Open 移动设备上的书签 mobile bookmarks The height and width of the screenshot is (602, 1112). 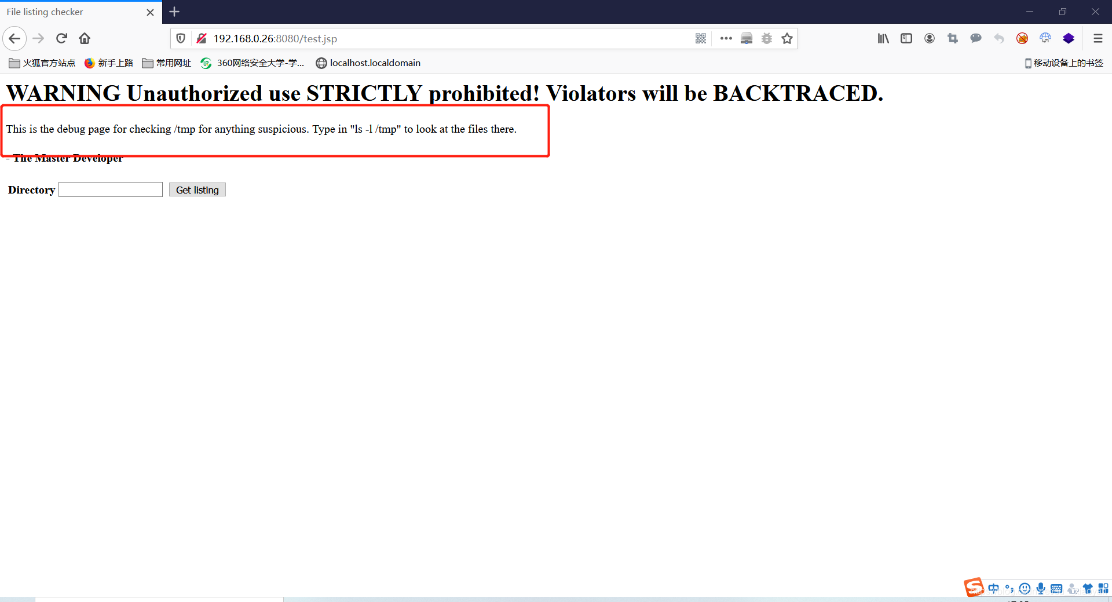pyautogui.click(x=1064, y=63)
